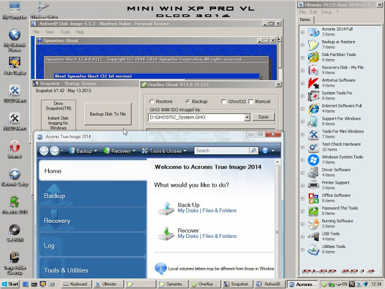This screenshot has height=289, width=385.
Task: Open the Wireless Setup desktop icon
Action: pos(44,10)
